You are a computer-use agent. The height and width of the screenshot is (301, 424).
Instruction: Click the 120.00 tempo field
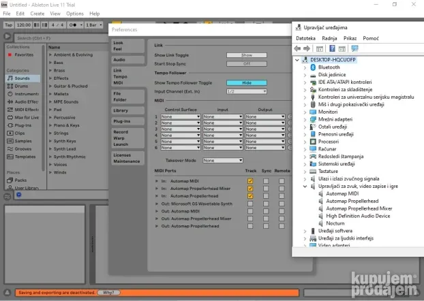(x=24, y=25)
